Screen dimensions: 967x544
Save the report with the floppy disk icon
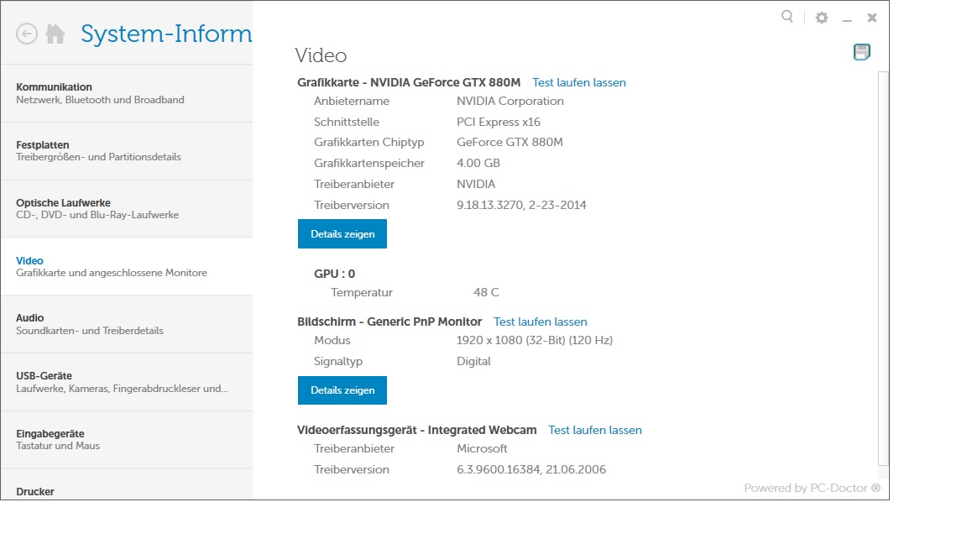[861, 52]
